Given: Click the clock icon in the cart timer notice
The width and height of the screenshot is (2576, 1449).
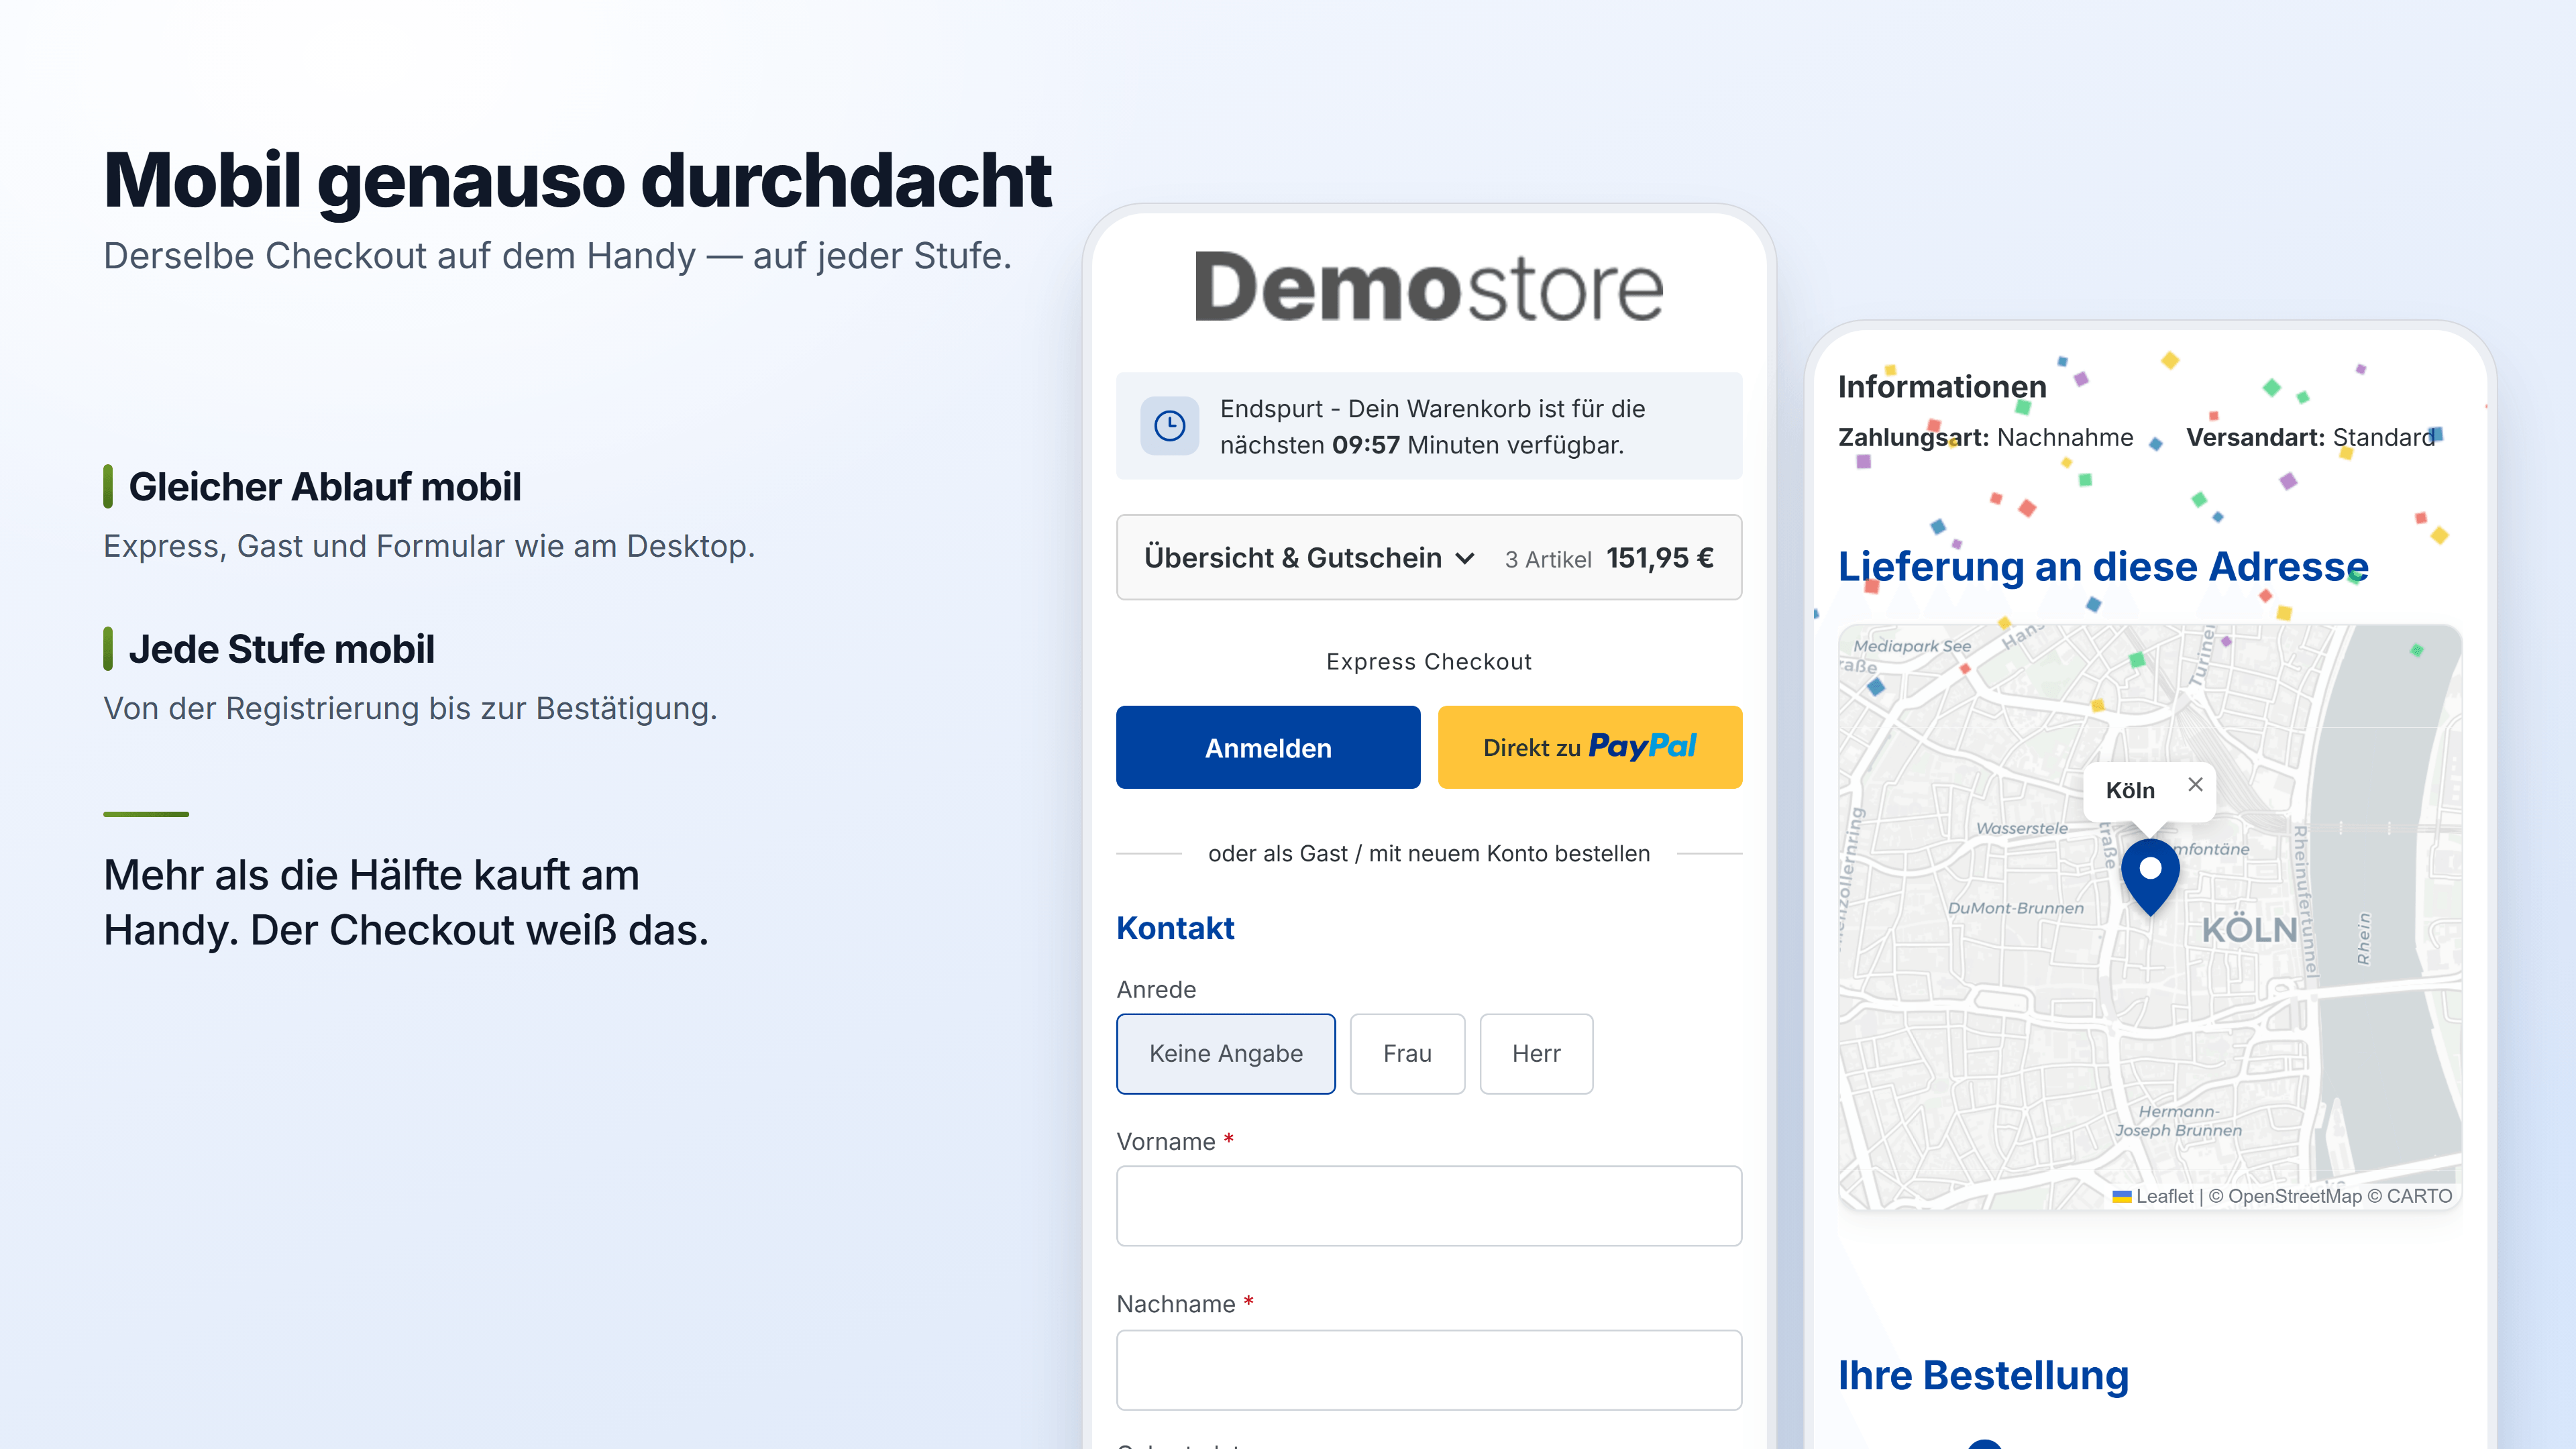Looking at the screenshot, I should tap(1169, 426).
